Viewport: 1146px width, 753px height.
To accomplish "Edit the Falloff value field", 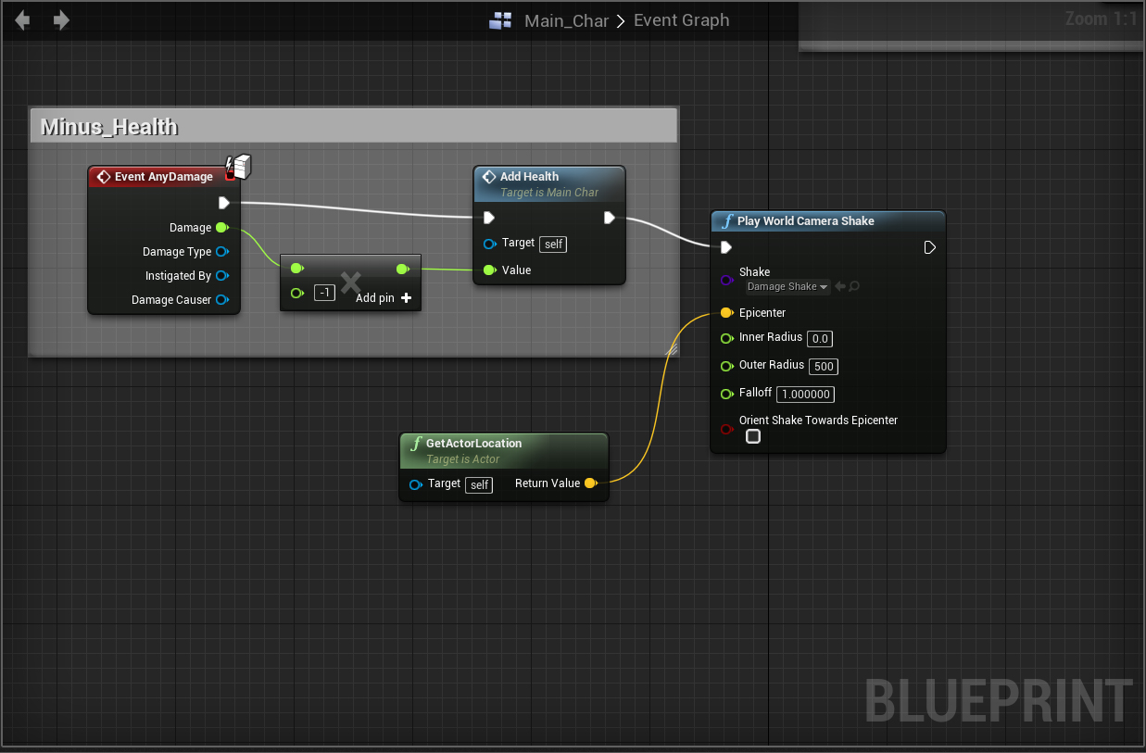I will click(x=804, y=395).
